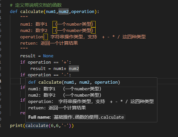Click the full name '基础操作.函数的使用.calculate' code chip

point(89,117)
